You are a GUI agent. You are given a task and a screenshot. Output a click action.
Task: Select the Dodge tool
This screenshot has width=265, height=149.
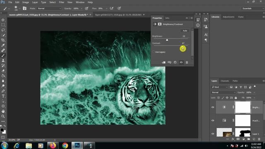click(3, 86)
